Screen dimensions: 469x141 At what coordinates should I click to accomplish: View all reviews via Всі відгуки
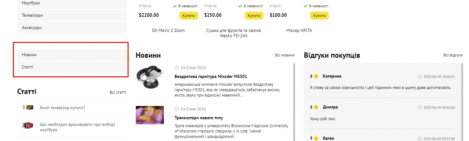(x=453, y=55)
